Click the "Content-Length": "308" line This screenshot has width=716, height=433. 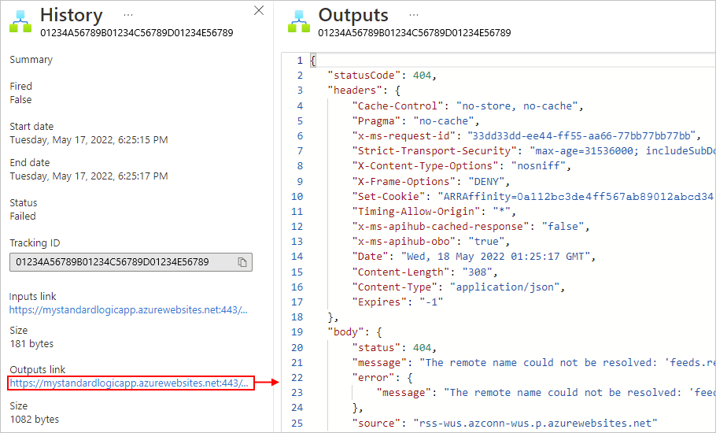(x=425, y=272)
